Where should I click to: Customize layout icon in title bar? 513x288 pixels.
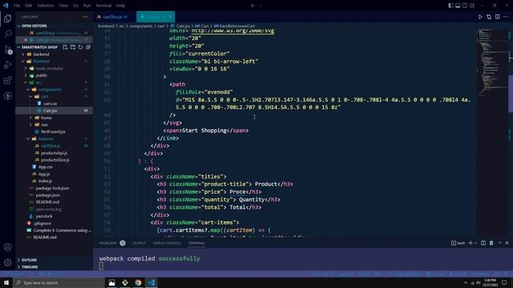(x=472, y=6)
